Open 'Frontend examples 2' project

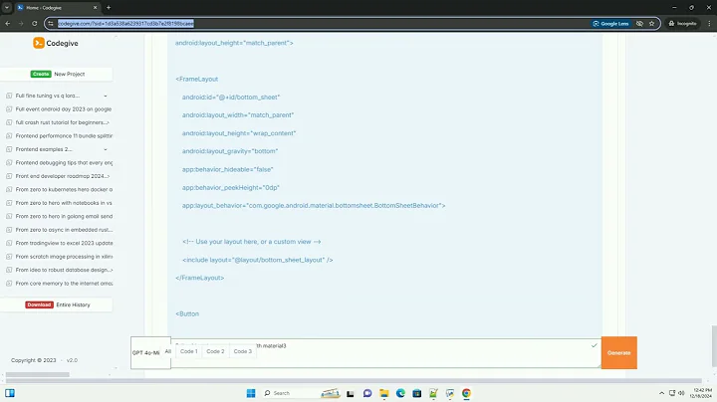pyautogui.click(x=44, y=149)
